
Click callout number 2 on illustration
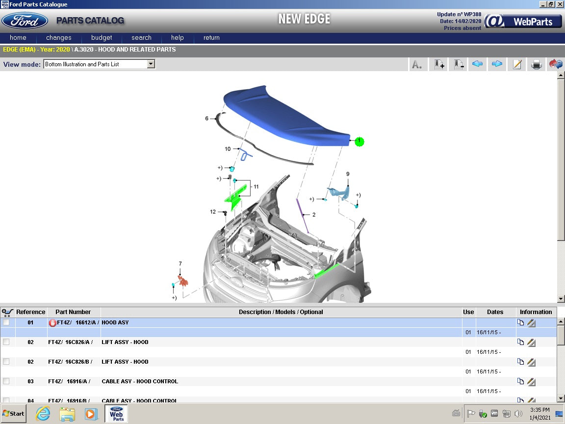[x=314, y=214]
